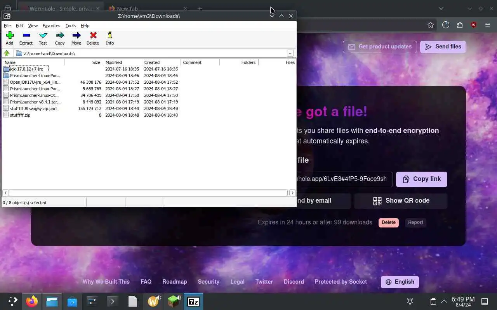Sort by the Modified column header
Image resolution: width=497 pixels, height=310 pixels.
[122, 62]
